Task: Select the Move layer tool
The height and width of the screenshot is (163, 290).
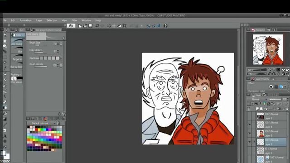Action: (5, 52)
